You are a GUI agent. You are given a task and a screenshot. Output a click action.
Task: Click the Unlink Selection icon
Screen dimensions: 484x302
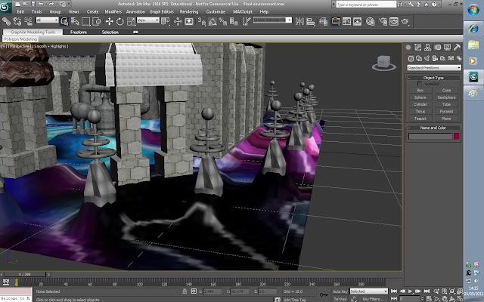[x=17, y=21]
